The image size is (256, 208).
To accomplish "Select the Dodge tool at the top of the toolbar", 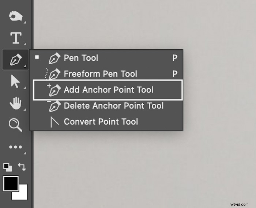I will point(15,16).
